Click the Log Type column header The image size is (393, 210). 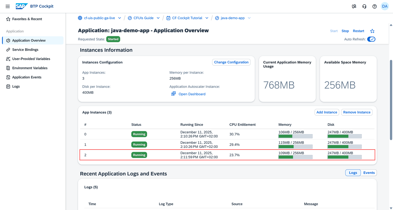point(166,204)
